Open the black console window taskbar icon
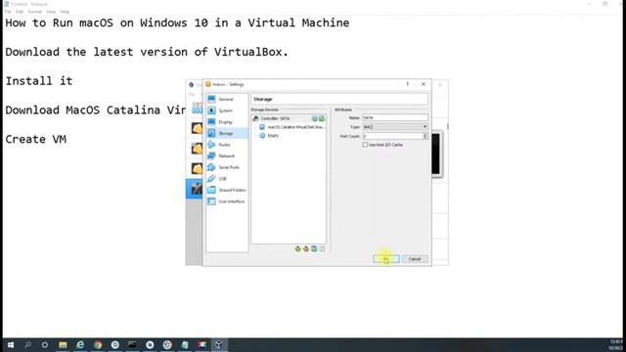 pos(132,345)
